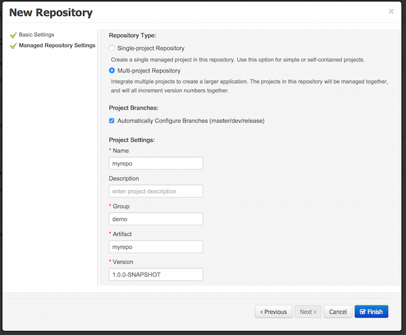Select the Multi-project Repository radio option
This screenshot has width=406, height=335.
(112, 71)
